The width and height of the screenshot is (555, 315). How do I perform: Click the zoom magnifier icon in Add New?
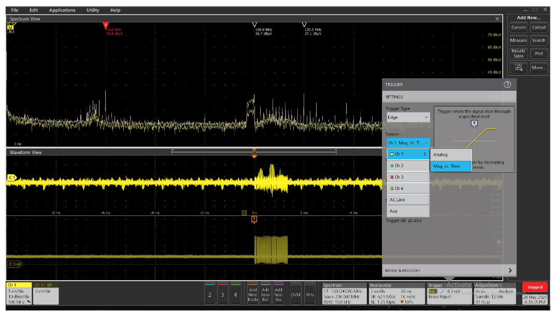pyautogui.click(x=519, y=67)
